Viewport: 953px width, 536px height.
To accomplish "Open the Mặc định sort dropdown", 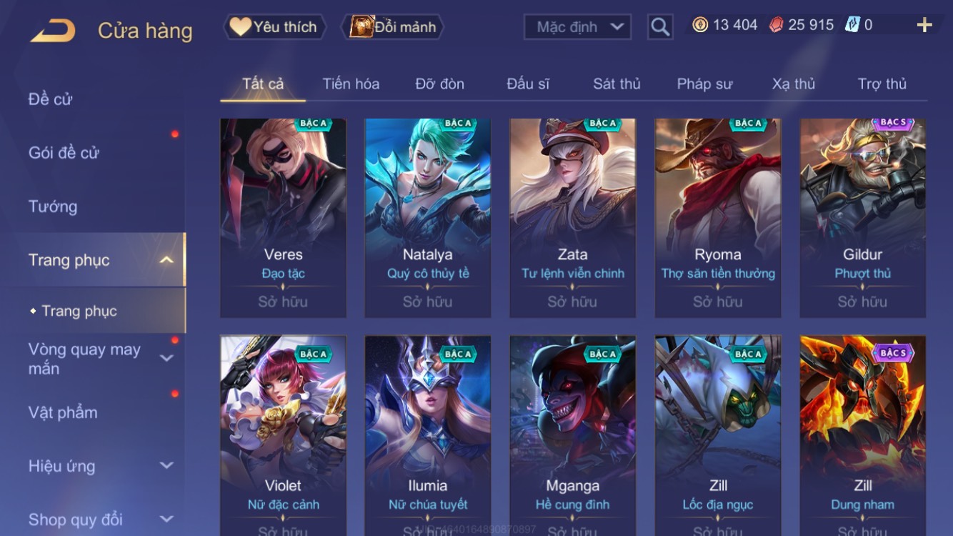I will [577, 27].
